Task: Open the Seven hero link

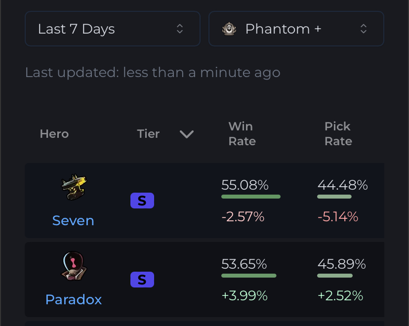Action: [x=73, y=221]
